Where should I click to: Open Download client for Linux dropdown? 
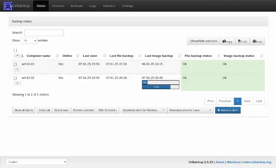coord(191,110)
